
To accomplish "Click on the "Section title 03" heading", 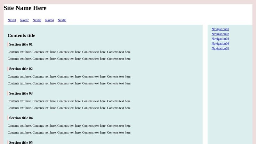I will (21, 93).
